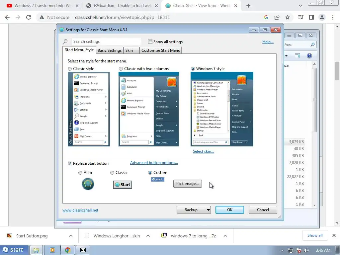The height and width of the screenshot is (255, 340).
Task: Choose Custom start button option
Action: pyautogui.click(x=150, y=173)
